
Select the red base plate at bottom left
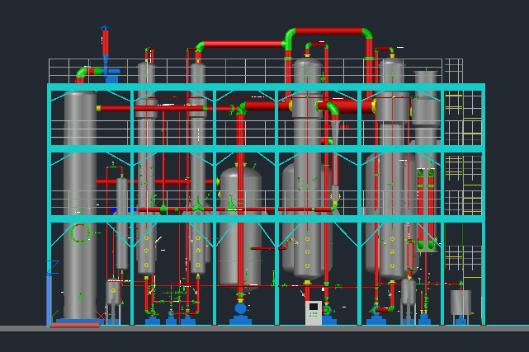(x=75, y=325)
